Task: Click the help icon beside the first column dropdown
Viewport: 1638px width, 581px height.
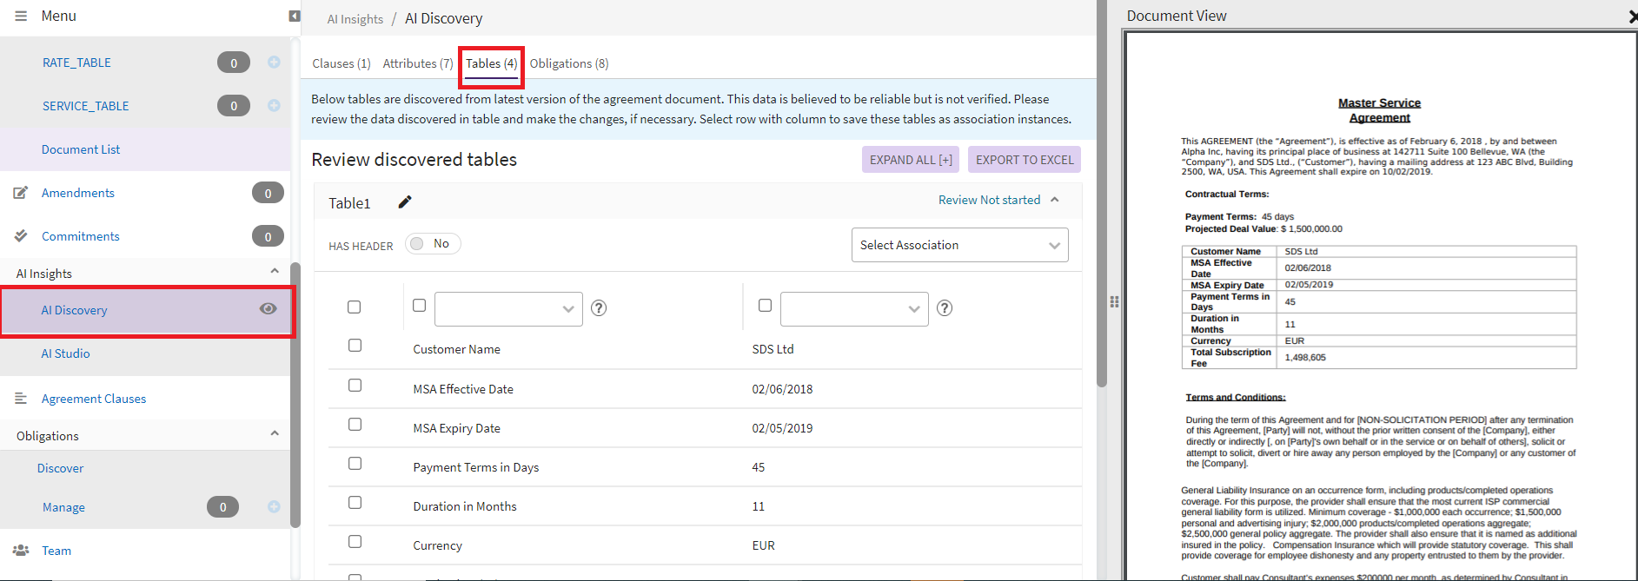Action: tap(599, 308)
